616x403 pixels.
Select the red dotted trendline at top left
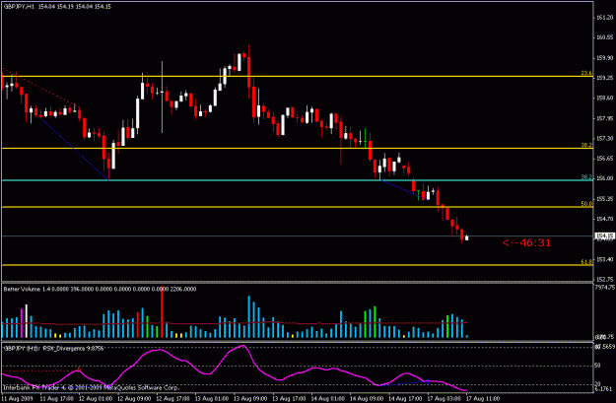point(39,87)
